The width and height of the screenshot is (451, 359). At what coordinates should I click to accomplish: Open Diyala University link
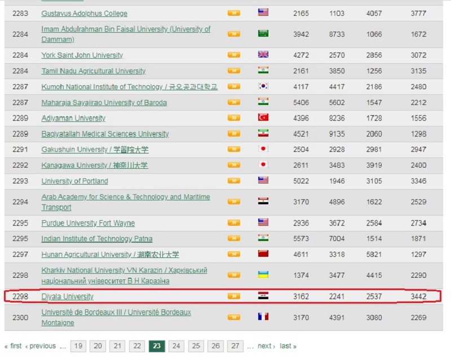(x=67, y=297)
